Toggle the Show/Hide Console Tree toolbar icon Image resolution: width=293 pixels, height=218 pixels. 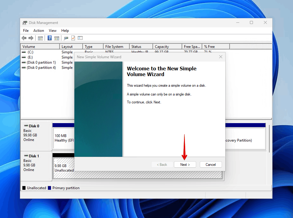pyautogui.click(x=41, y=38)
